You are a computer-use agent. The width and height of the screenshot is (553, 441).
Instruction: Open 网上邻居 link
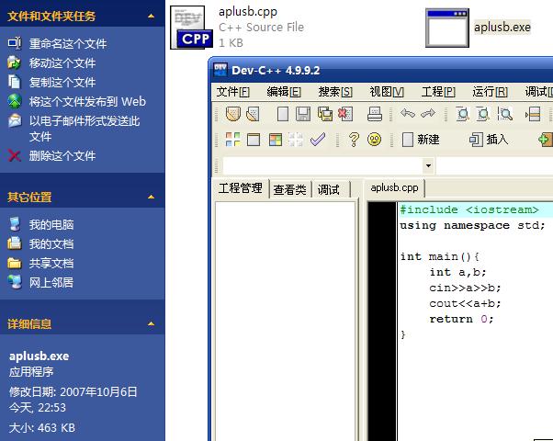51,282
